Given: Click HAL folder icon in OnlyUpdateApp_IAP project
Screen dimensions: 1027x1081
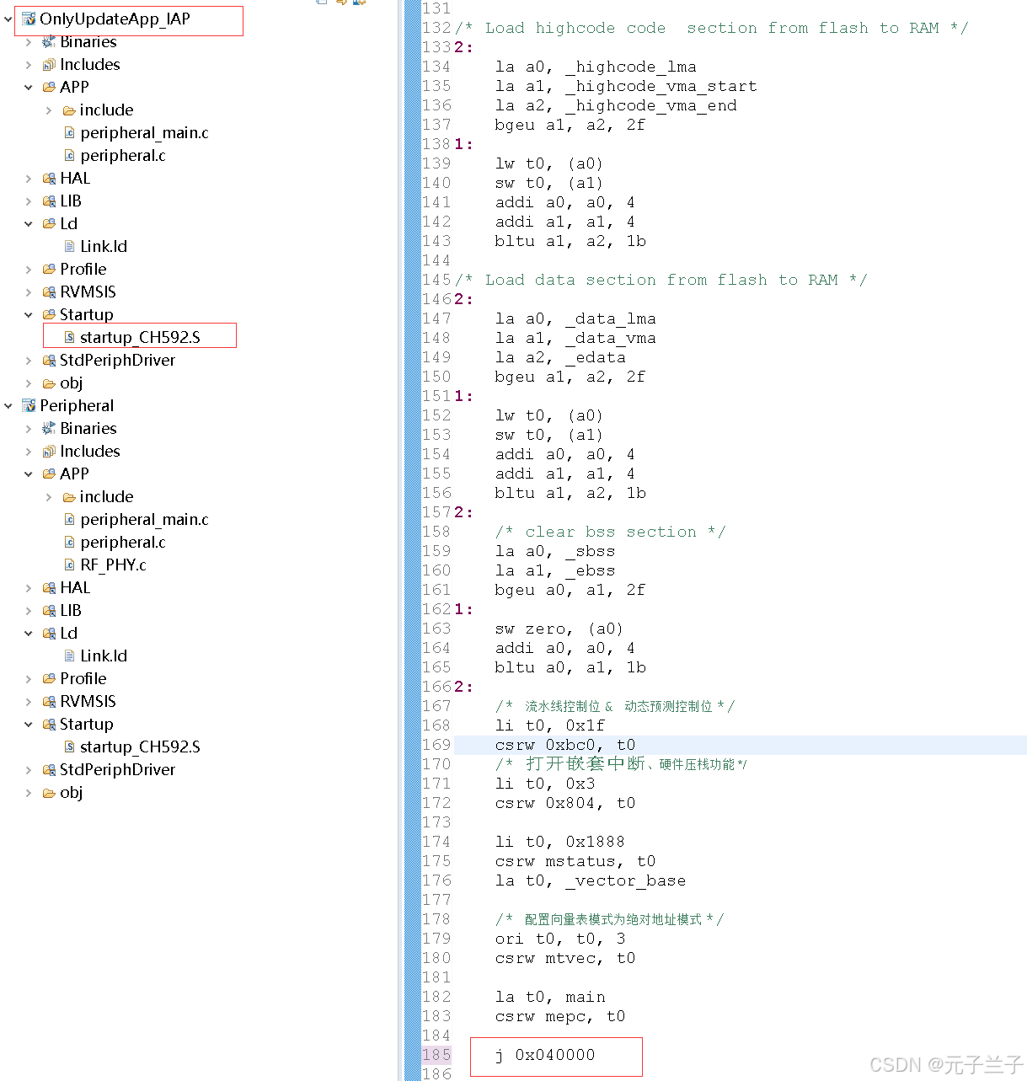Looking at the screenshot, I should click(49, 178).
